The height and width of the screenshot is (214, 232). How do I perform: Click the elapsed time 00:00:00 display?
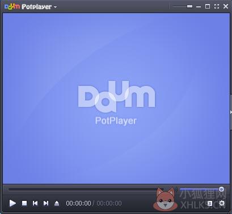pyautogui.click(x=78, y=203)
